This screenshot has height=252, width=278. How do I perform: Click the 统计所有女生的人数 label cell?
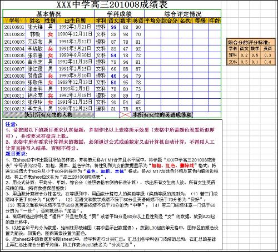(48, 115)
